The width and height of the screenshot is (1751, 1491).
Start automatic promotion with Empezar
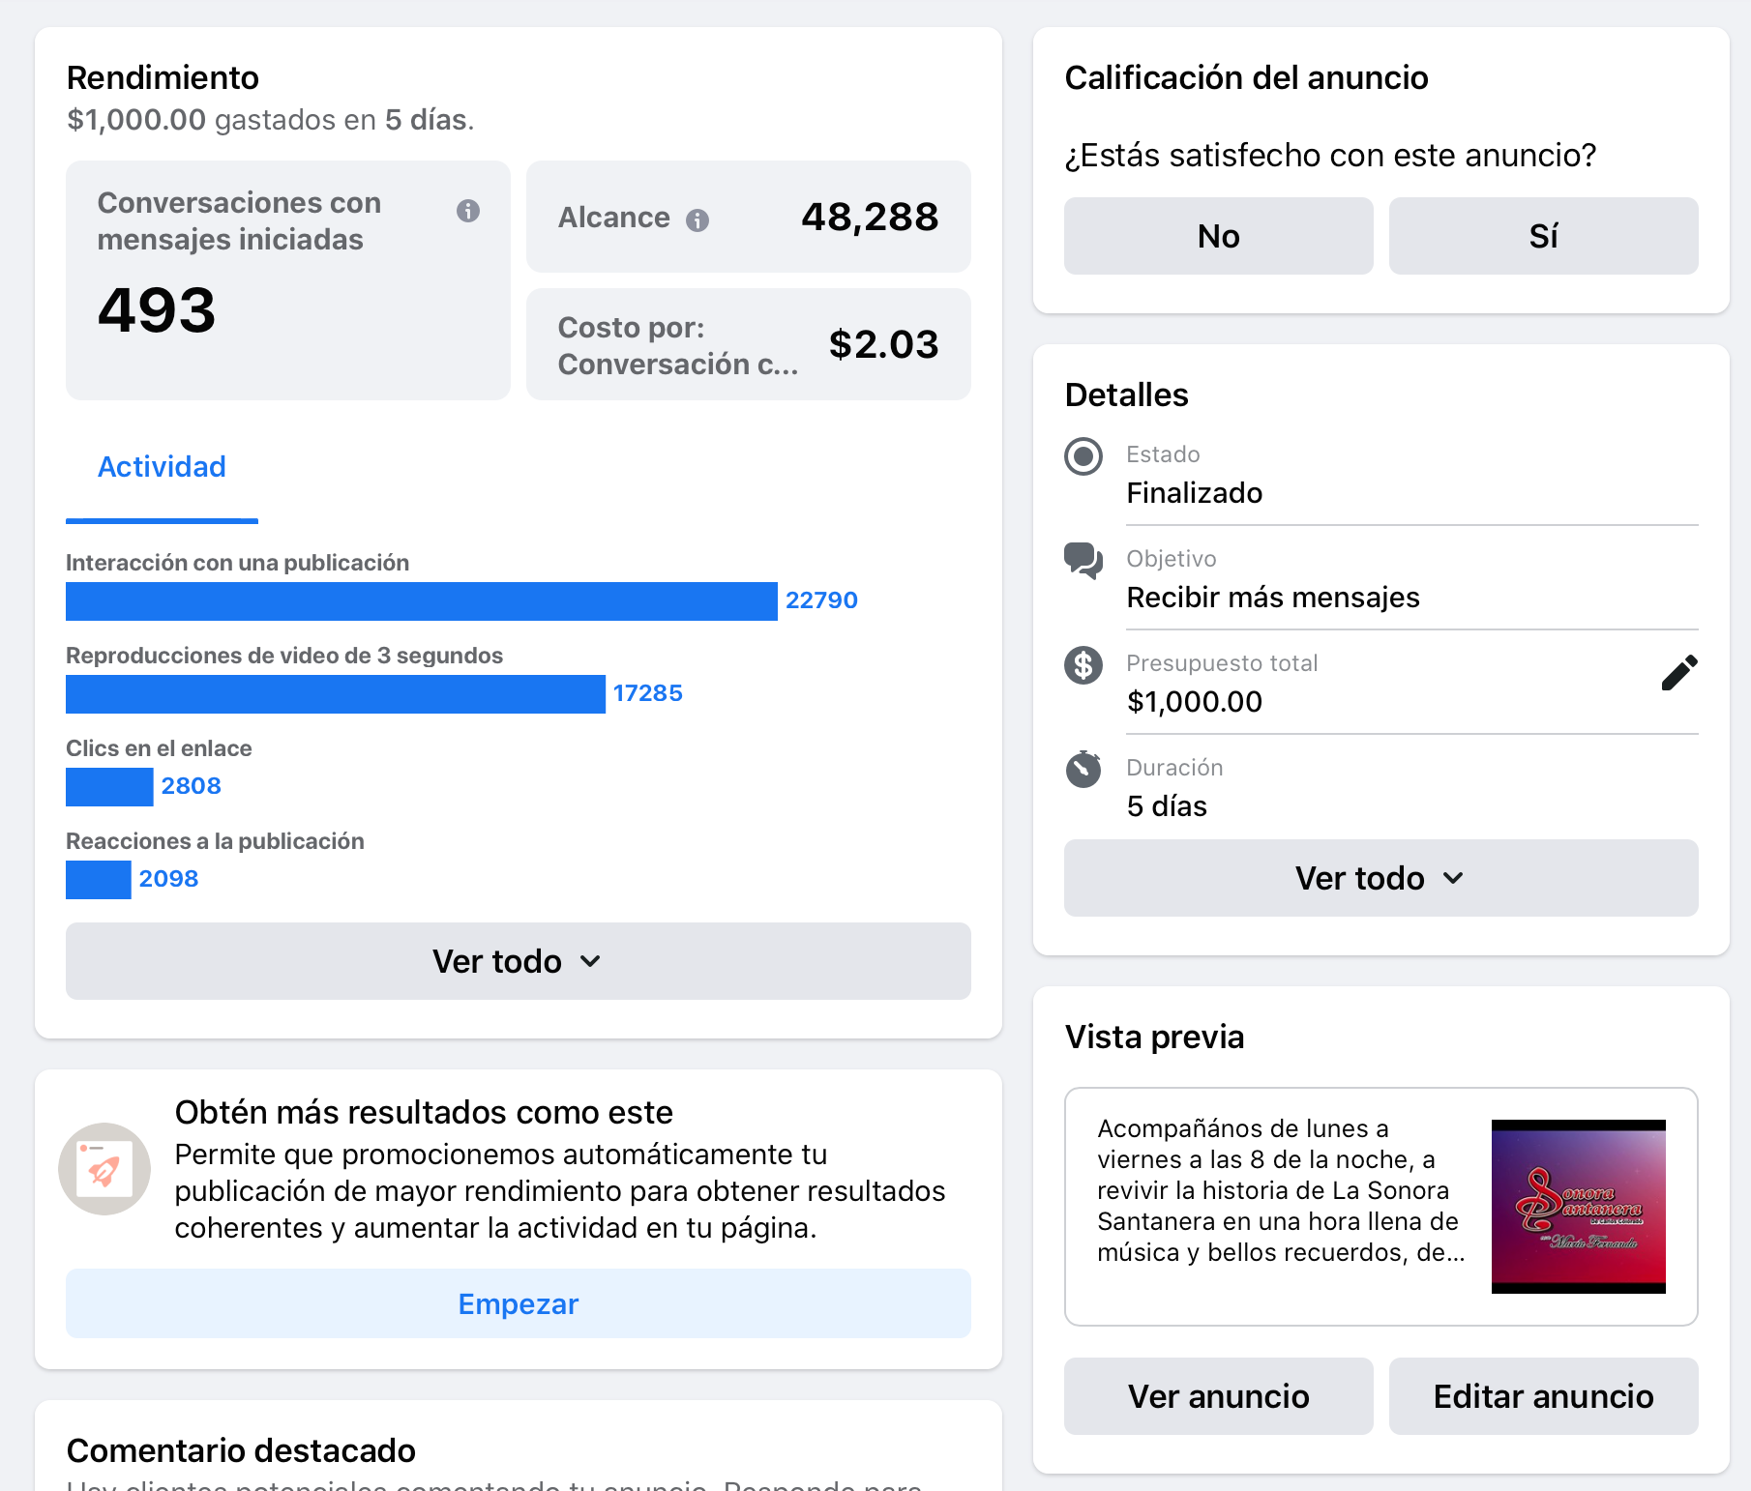point(519,1303)
